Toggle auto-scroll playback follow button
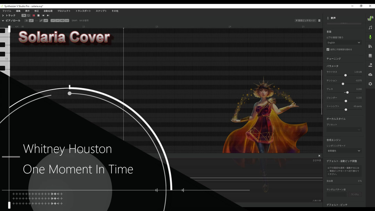 pyautogui.click(x=23, y=16)
